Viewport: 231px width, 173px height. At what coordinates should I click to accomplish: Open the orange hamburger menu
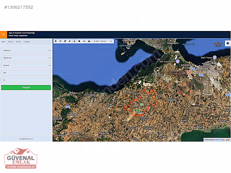[x=3, y=35]
